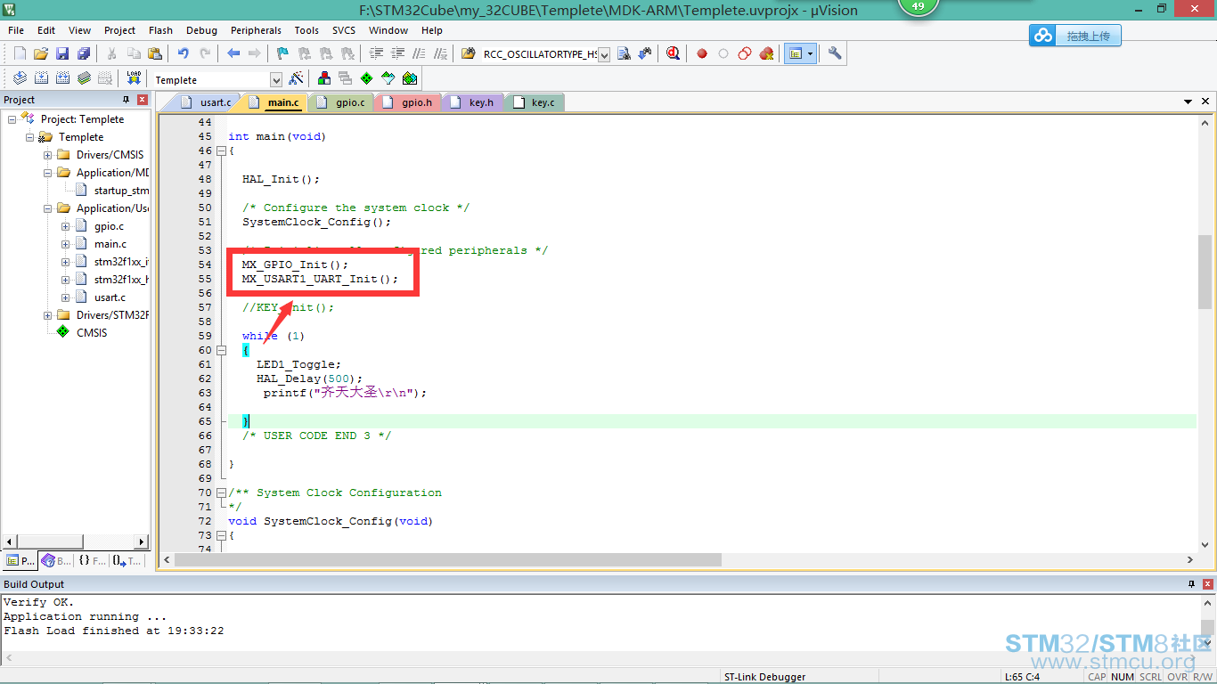Insert a bookmark with the blue flag icon
This screenshot has height=684, width=1217.
click(282, 53)
